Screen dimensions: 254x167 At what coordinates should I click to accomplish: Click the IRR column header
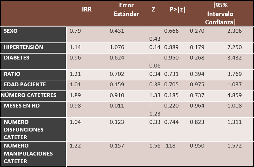click(87, 10)
